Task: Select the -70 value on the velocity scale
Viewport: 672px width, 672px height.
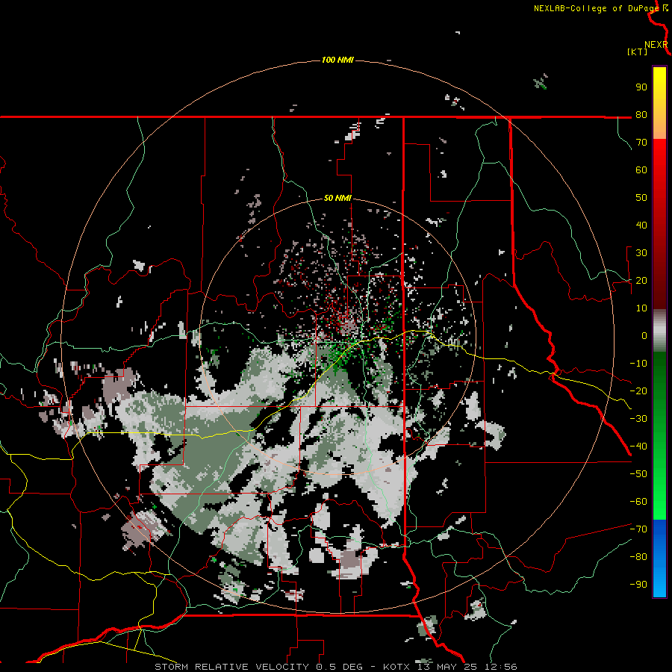Action: click(x=638, y=529)
